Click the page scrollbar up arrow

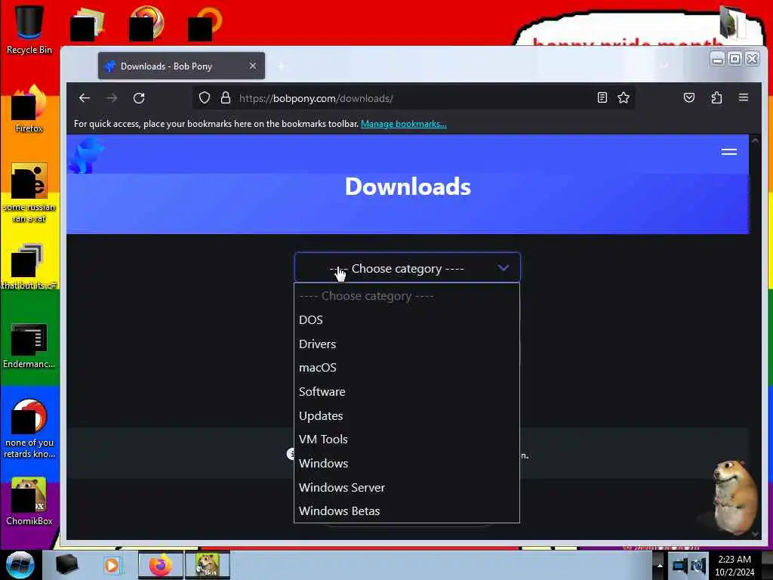click(755, 140)
